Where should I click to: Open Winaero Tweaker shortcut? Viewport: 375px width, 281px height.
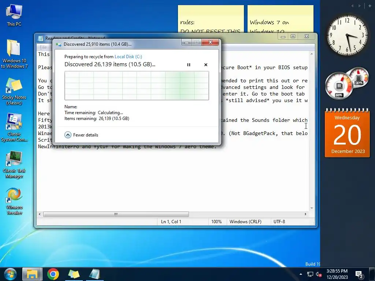coord(14,201)
